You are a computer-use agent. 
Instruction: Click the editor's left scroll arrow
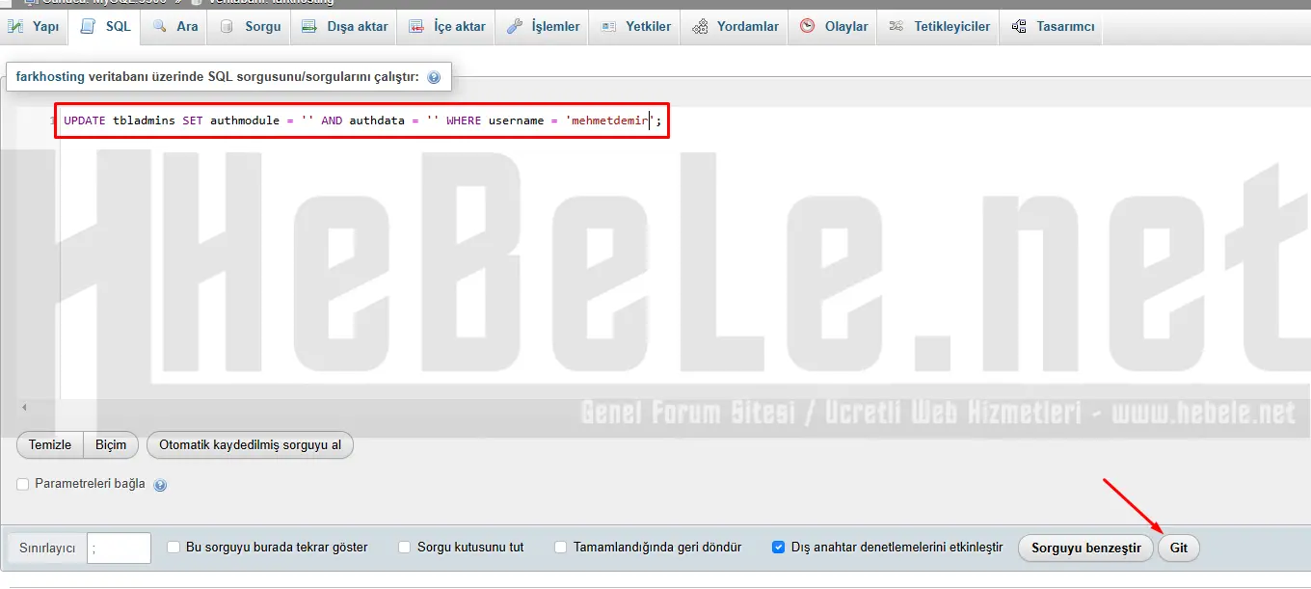pyautogui.click(x=24, y=408)
